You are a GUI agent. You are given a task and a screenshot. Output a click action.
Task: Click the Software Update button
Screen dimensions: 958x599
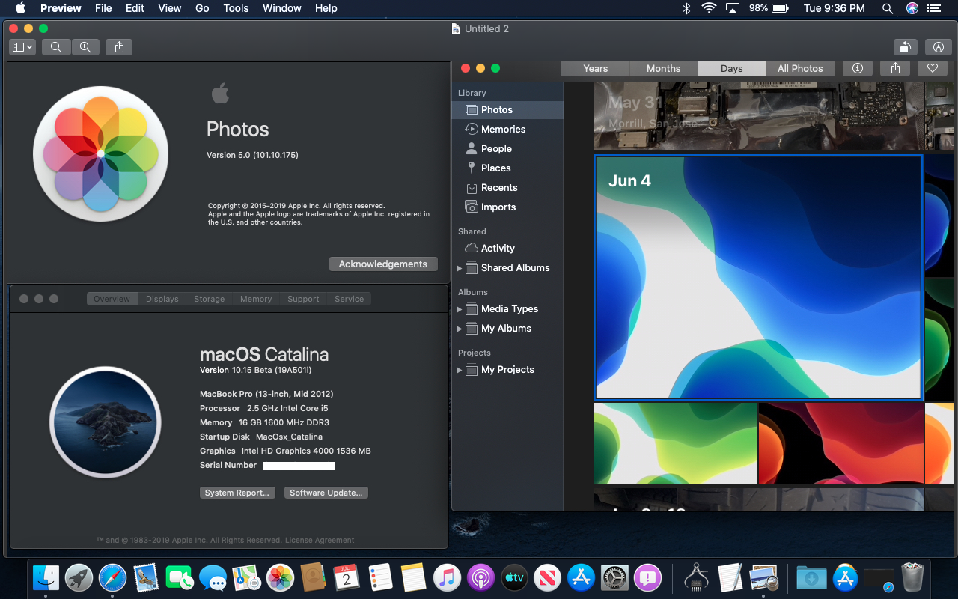pyautogui.click(x=326, y=493)
